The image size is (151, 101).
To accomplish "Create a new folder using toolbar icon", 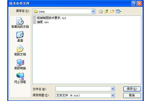I will 112,11.
